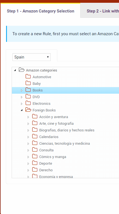Expand the Acción y aventura subcategory
119x214 pixels.
[28, 117]
